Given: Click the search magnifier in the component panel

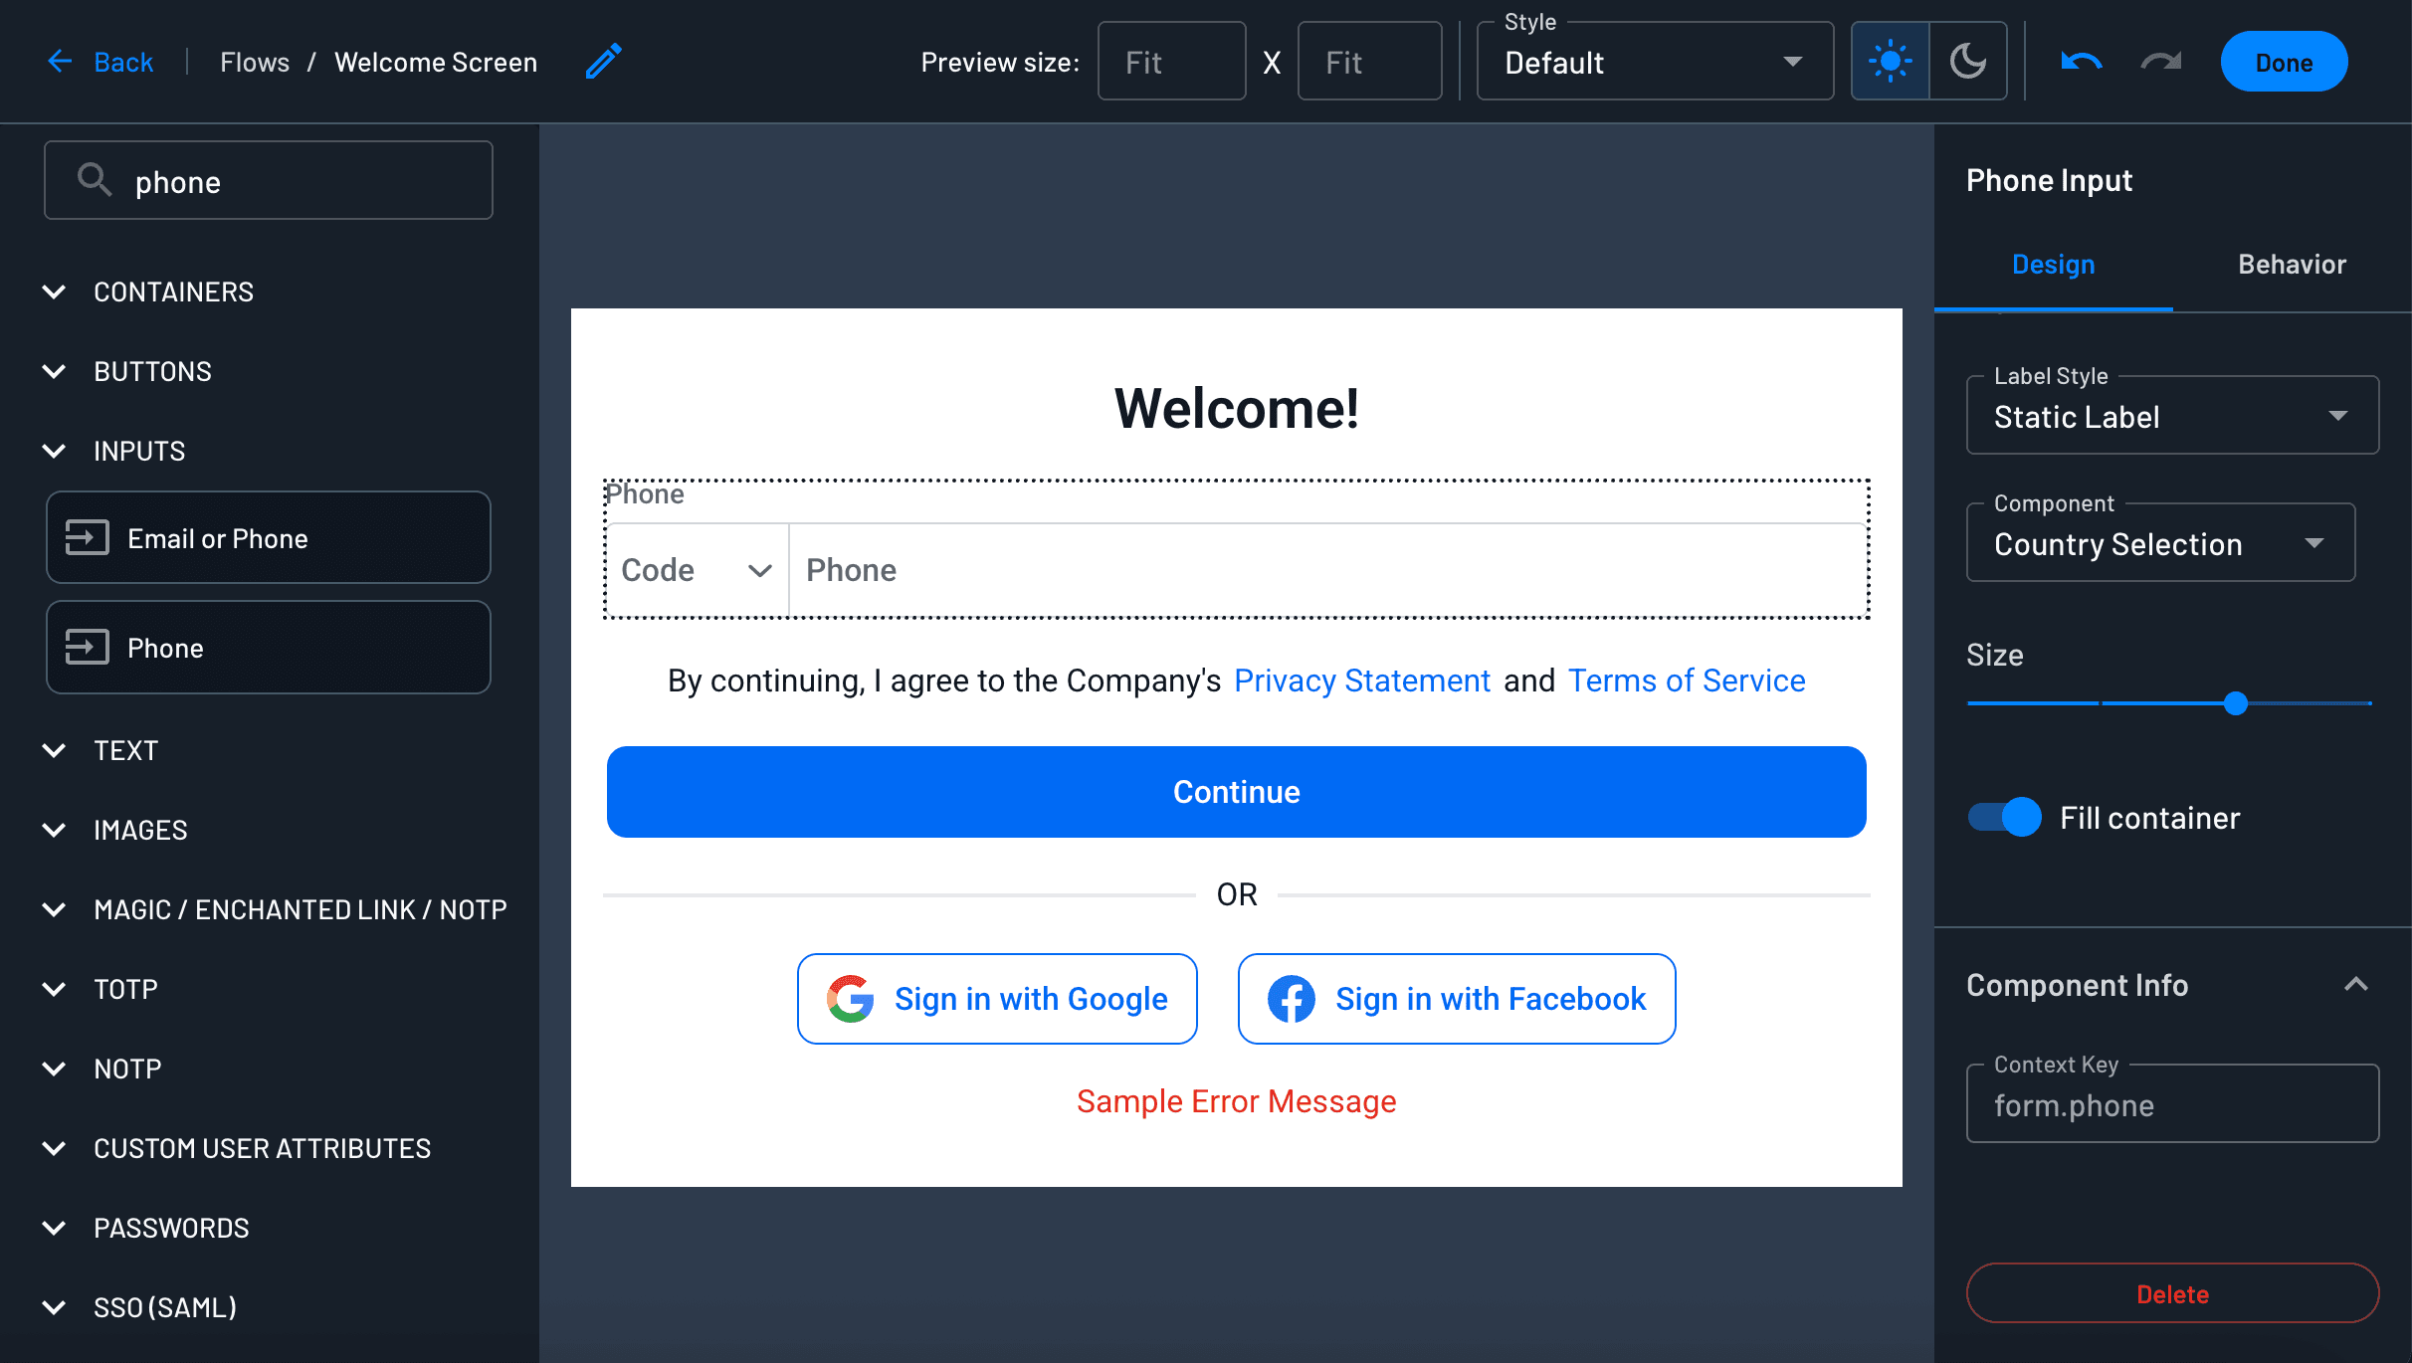Looking at the screenshot, I should click(x=95, y=180).
